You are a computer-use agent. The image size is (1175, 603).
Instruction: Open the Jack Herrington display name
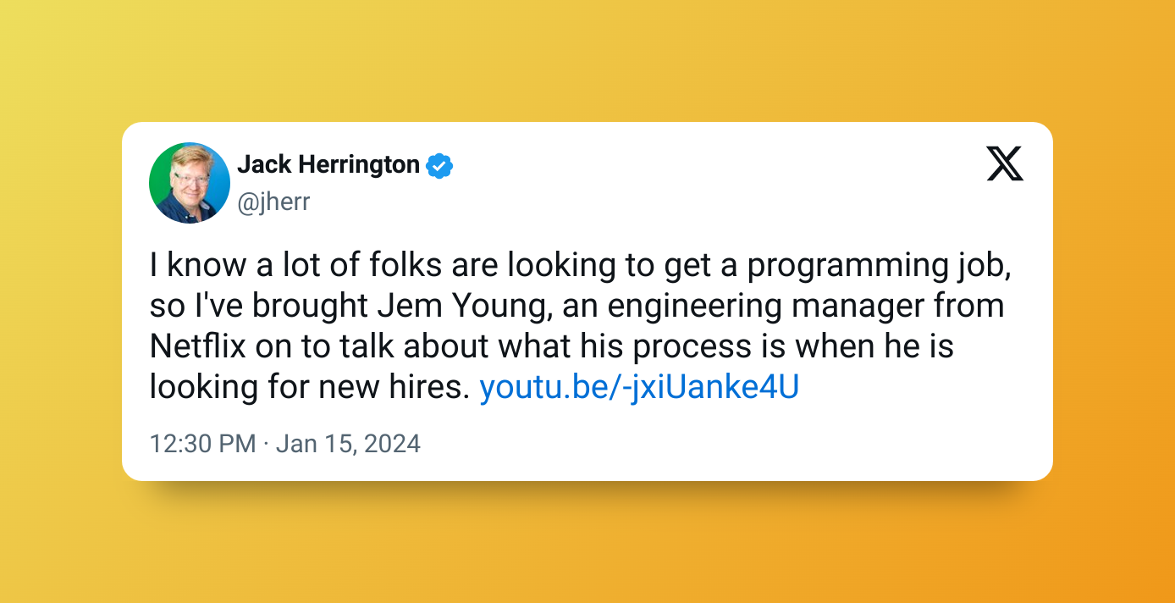point(328,165)
